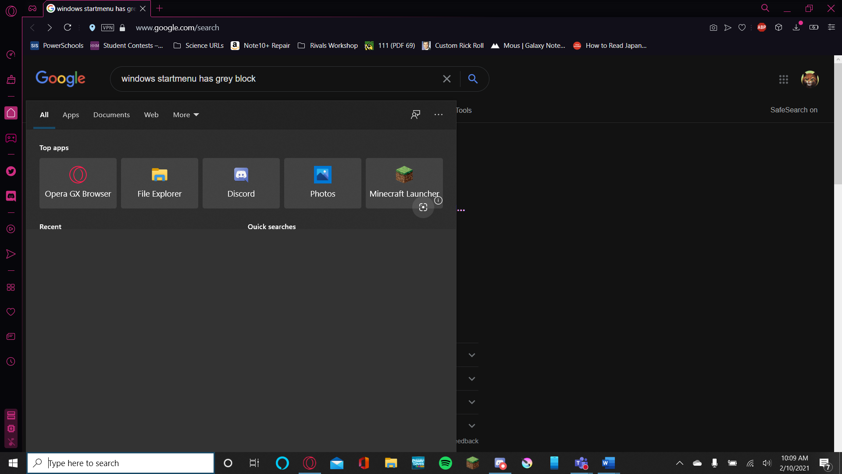The width and height of the screenshot is (842, 474).
Task: Launch File Explorer top app tile
Action: [160, 183]
